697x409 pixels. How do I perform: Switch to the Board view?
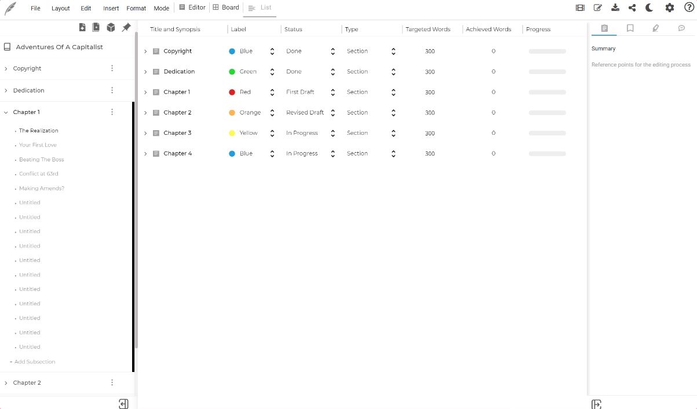226,7
